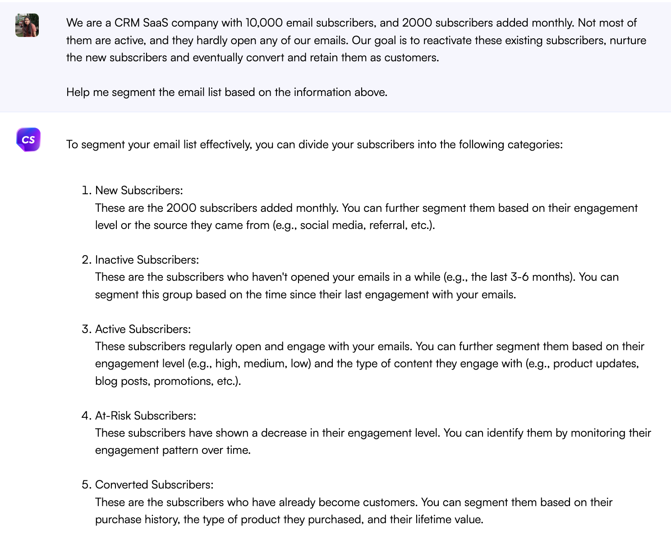Click list number 3 in the response
The image size is (671, 548).
click(x=87, y=329)
